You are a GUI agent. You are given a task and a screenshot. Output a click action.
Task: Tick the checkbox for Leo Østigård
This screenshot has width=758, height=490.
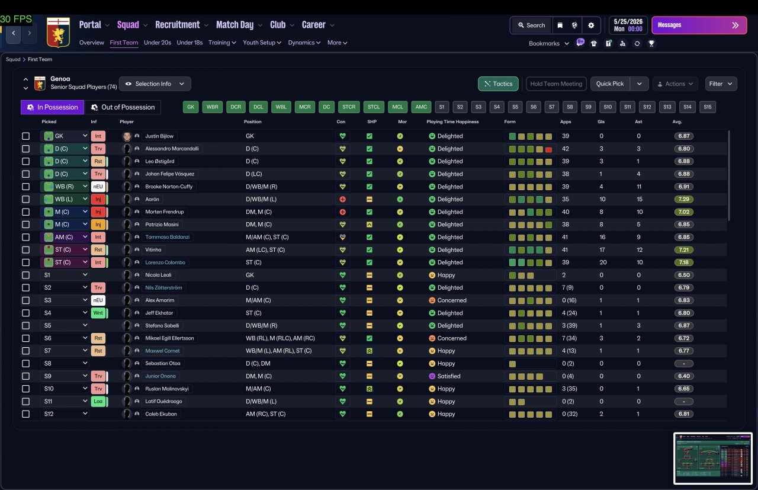tap(25, 161)
